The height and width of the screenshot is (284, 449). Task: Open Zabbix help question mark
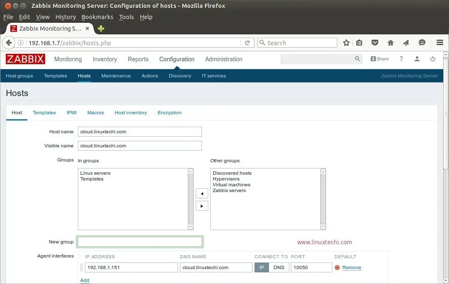(x=401, y=59)
